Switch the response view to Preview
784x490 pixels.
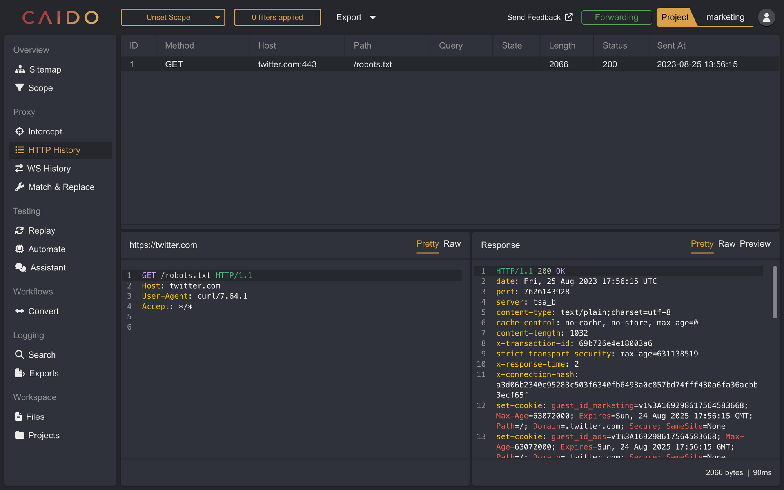coord(755,244)
